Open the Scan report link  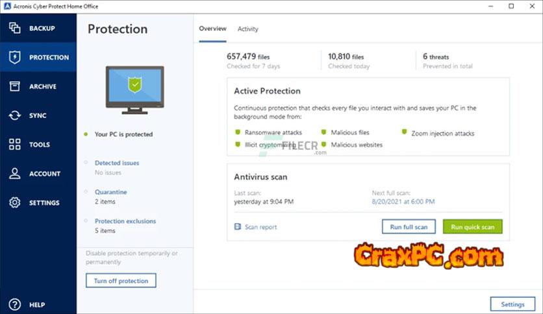260,227
